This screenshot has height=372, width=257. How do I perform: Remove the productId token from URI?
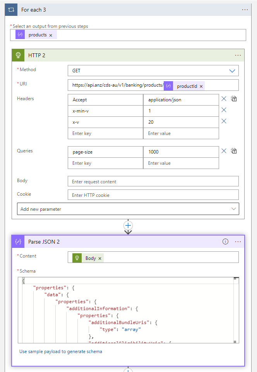click(201, 86)
